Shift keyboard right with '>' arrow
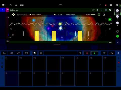 110,29
